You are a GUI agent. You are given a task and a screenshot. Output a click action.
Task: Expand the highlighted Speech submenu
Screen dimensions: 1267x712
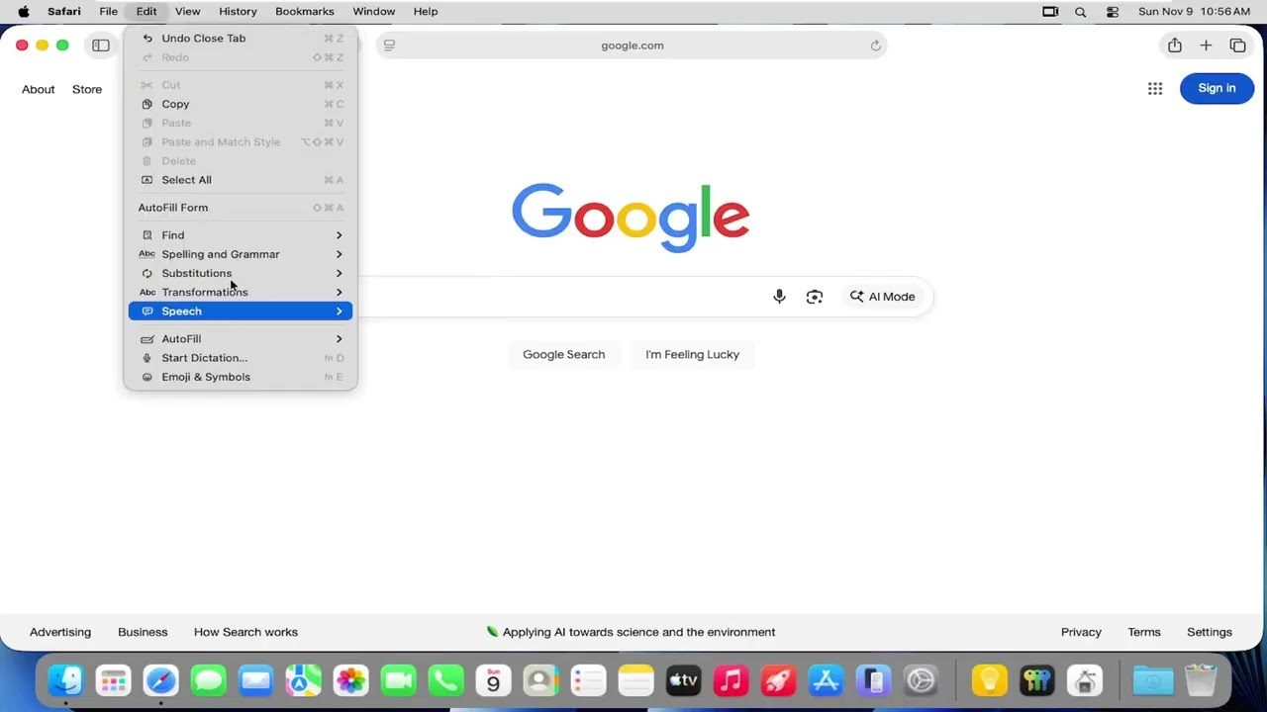click(x=241, y=311)
